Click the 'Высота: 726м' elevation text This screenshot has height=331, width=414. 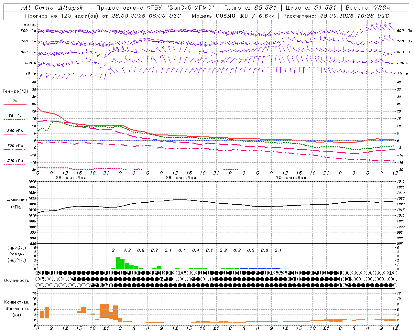click(368, 8)
